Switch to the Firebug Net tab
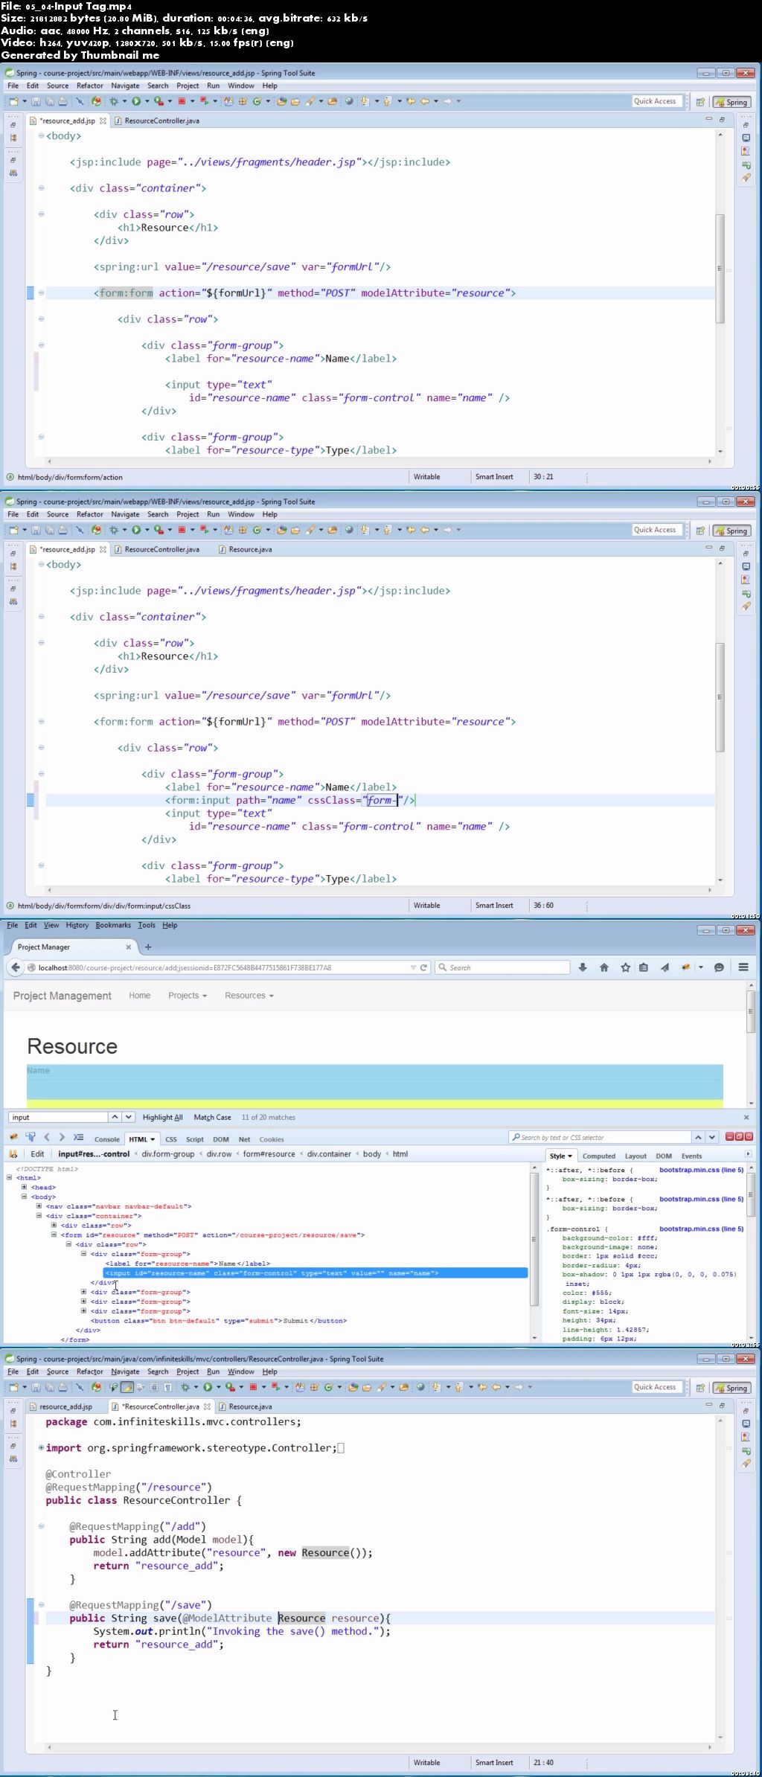This screenshot has width=762, height=1777. point(244,1139)
